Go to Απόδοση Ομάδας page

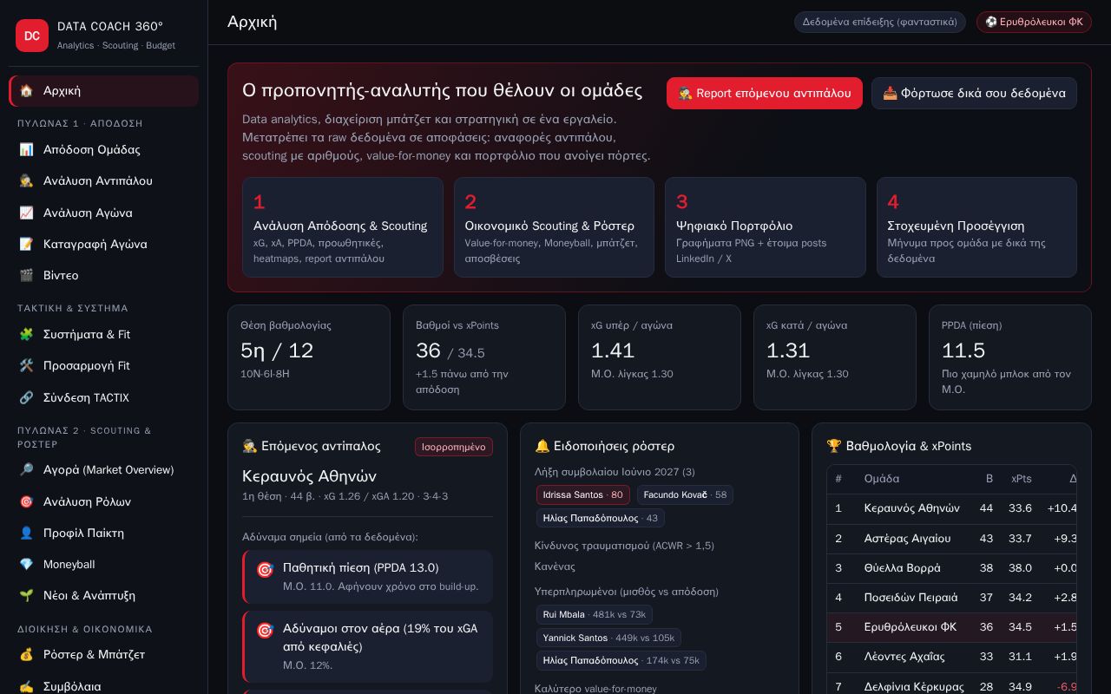103,149
